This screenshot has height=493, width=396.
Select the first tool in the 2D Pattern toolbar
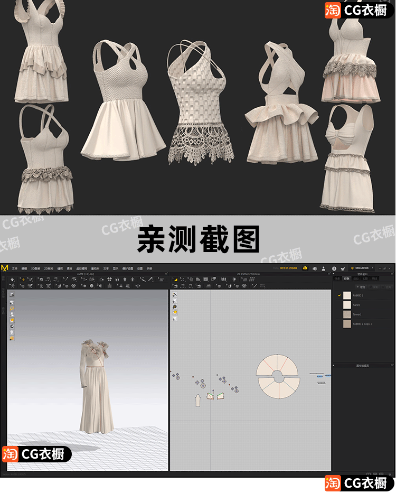click(x=175, y=279)
